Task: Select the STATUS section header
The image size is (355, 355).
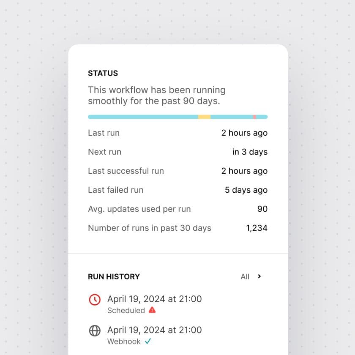Action: pos(103,73)
